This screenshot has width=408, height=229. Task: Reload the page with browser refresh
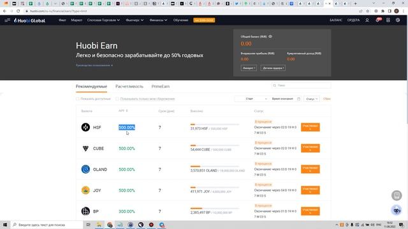pyautogui.click(x=18, y=11)
